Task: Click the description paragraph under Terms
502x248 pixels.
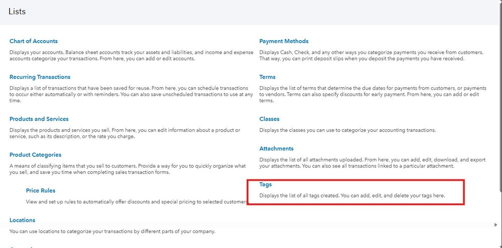Action: pyautogui.click(x=372, y=94)
